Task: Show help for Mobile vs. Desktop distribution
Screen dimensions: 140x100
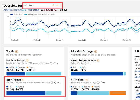Action: pos(51,63)
